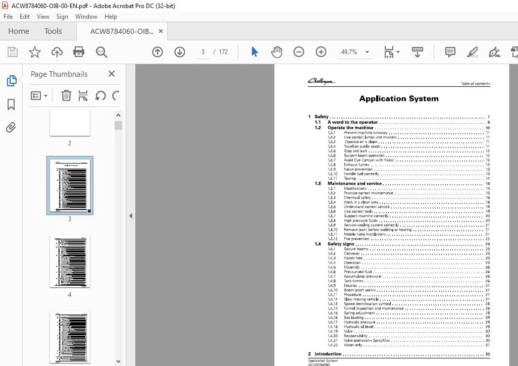The width and height of the screenshot is (518, 366).
Task: Open the View menu
Action: point(43,17)
